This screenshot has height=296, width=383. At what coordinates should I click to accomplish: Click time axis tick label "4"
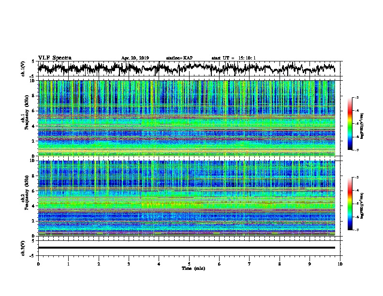(159, 264)
